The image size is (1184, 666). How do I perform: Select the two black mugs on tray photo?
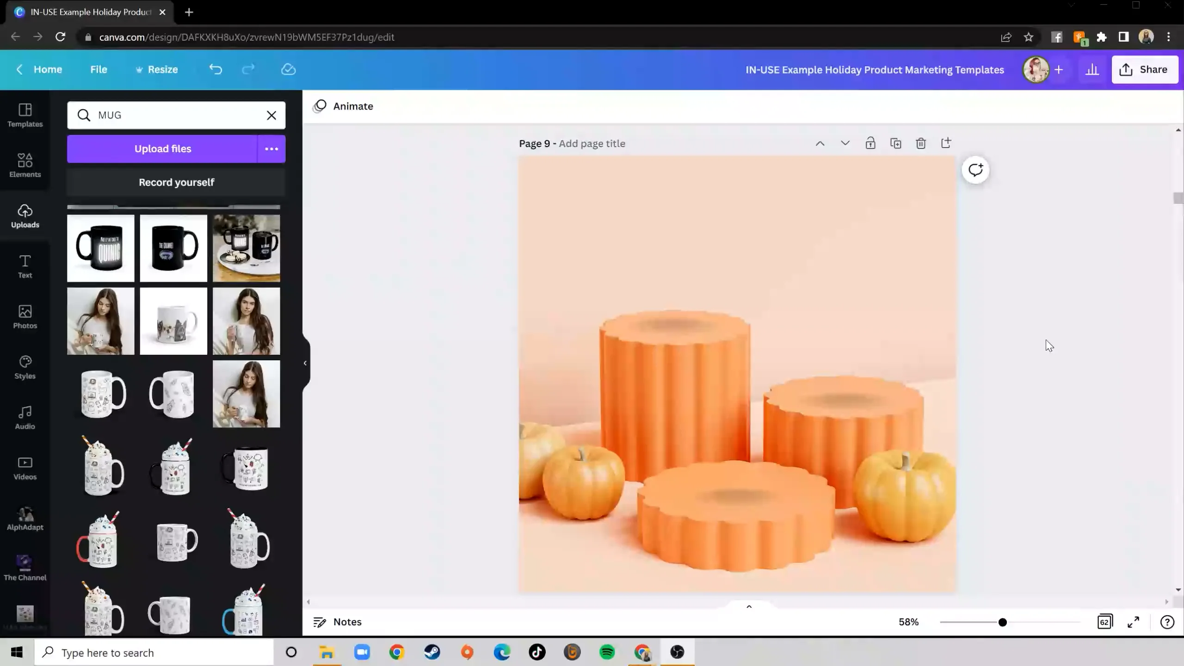coord(247,248)
